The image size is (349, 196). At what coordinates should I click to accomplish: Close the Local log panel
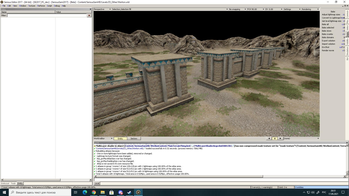[x=347, y=143]
